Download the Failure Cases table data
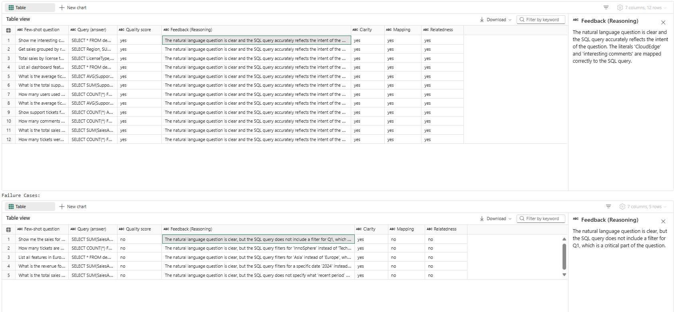The height and width of the screenshot is (312, 674). point(493,219)
